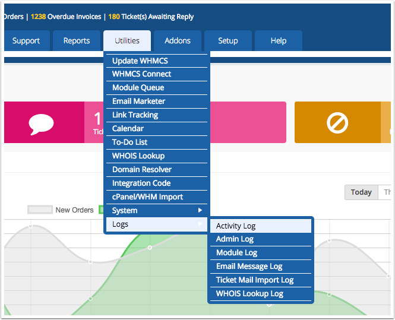
Task: Open the Calendar utility
Action: coord(157,128)
